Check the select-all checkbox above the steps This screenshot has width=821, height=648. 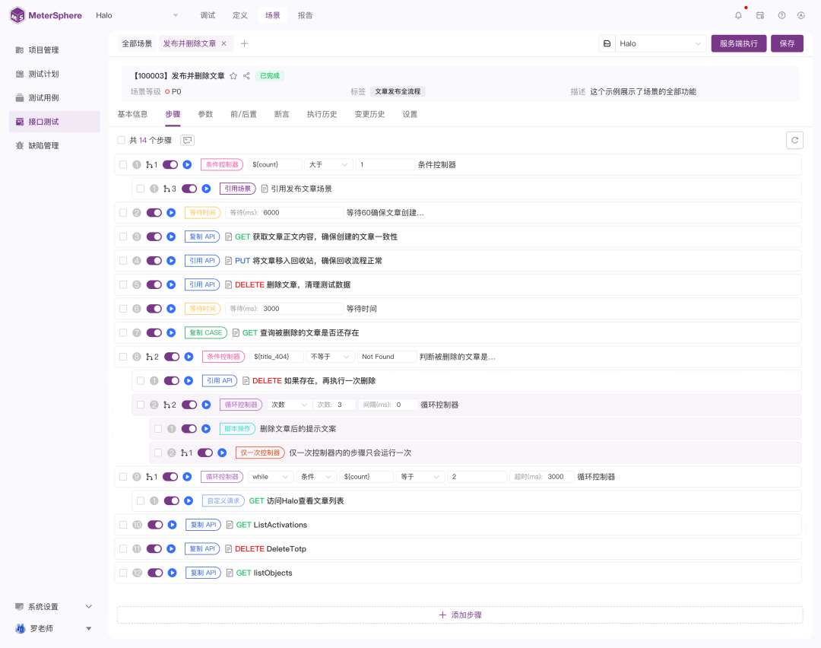click(x=121, y=140)
